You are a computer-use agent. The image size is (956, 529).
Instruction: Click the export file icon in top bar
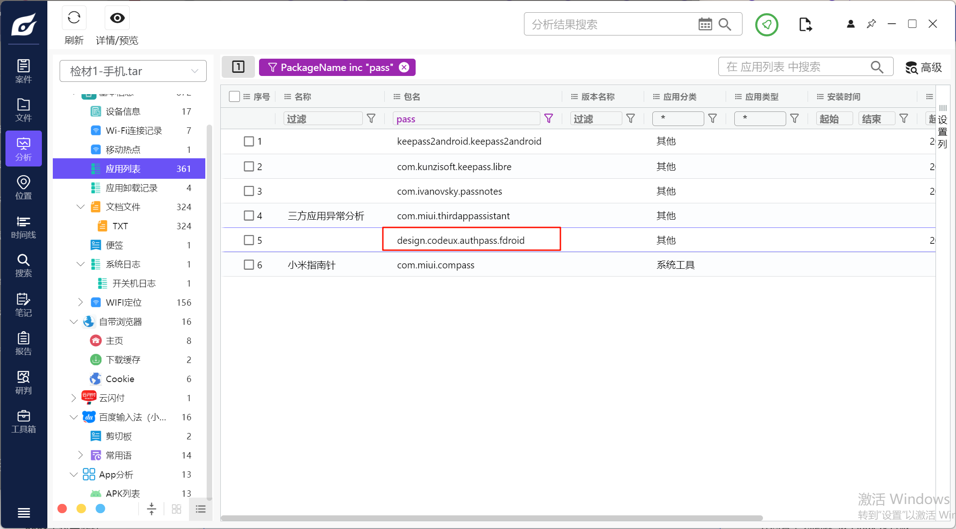point(805,25)
